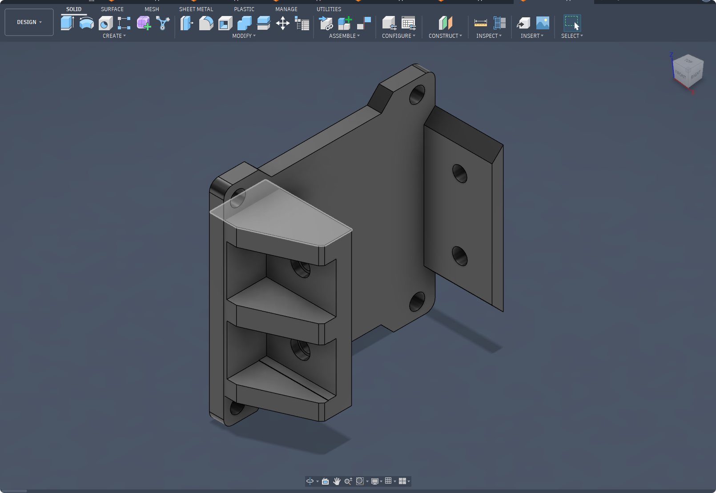Expand the CONFIGURE menu dropdown
716x493 pixels.
click(x=399, y=36)
